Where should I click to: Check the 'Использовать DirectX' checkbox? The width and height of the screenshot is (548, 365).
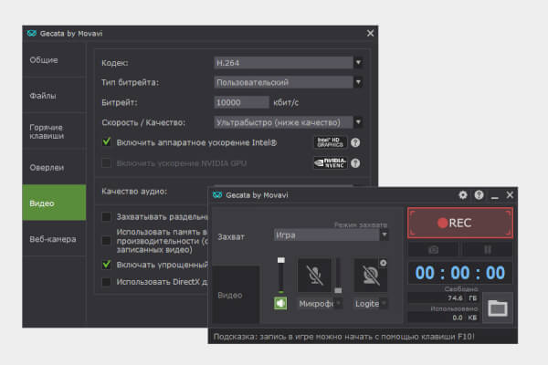106,282
